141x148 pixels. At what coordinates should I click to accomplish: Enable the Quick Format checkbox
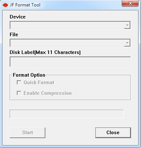(19, 82)
